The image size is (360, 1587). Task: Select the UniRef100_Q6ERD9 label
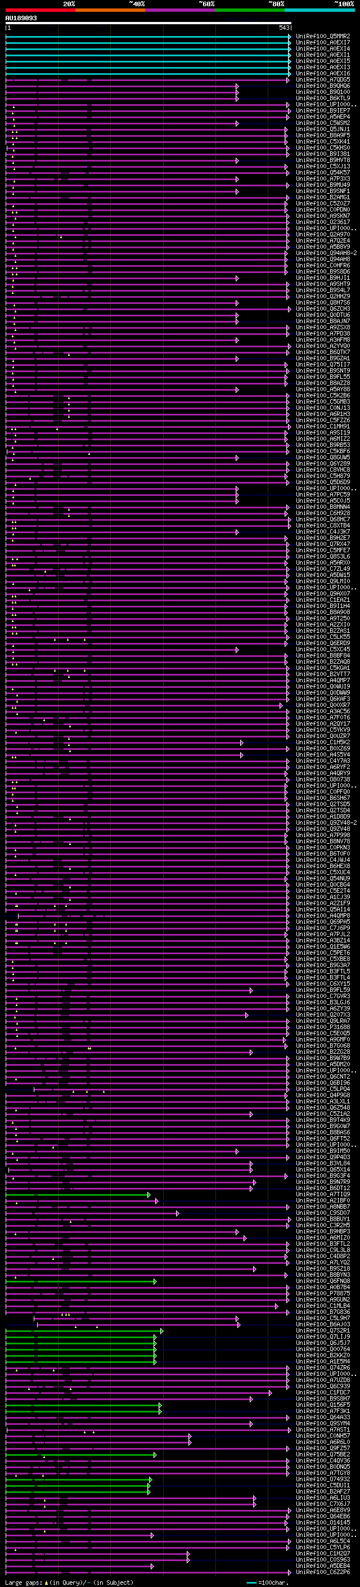pos(323,643)
